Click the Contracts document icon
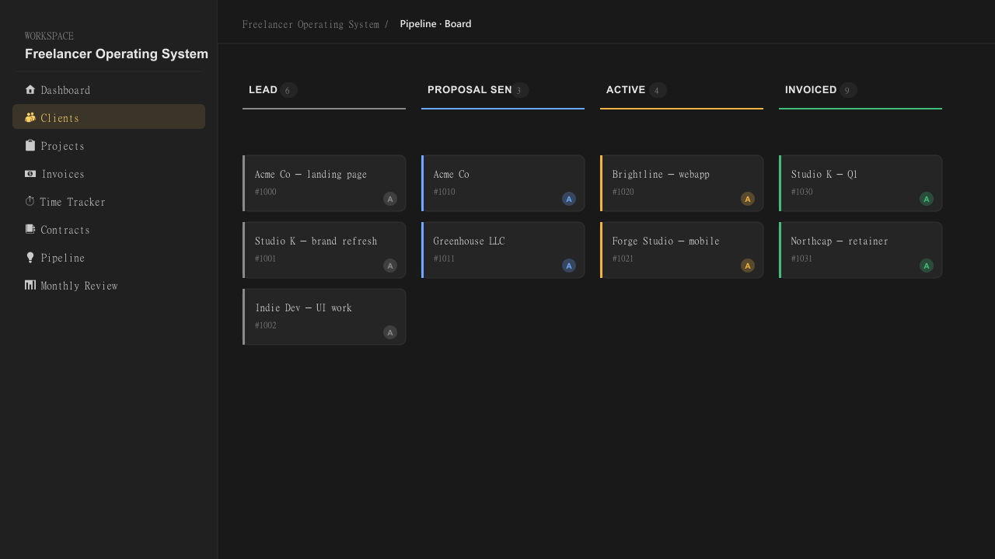Viewport: 995px width, 559px height. point(30,230)
